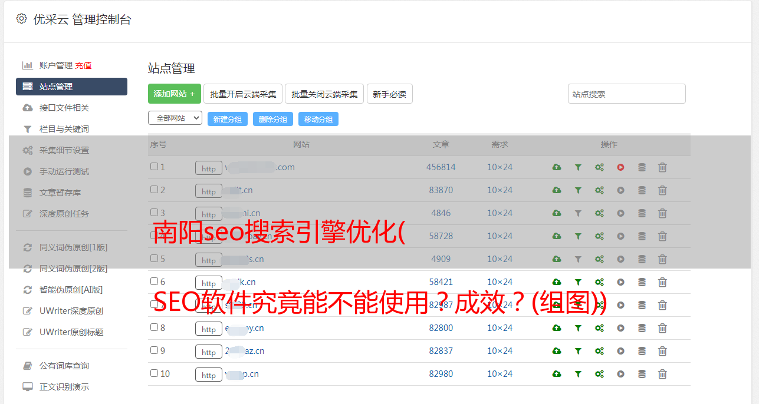Open article count 456814 link
This screenshot has height=404, width=759.
(x=441, y=167)
